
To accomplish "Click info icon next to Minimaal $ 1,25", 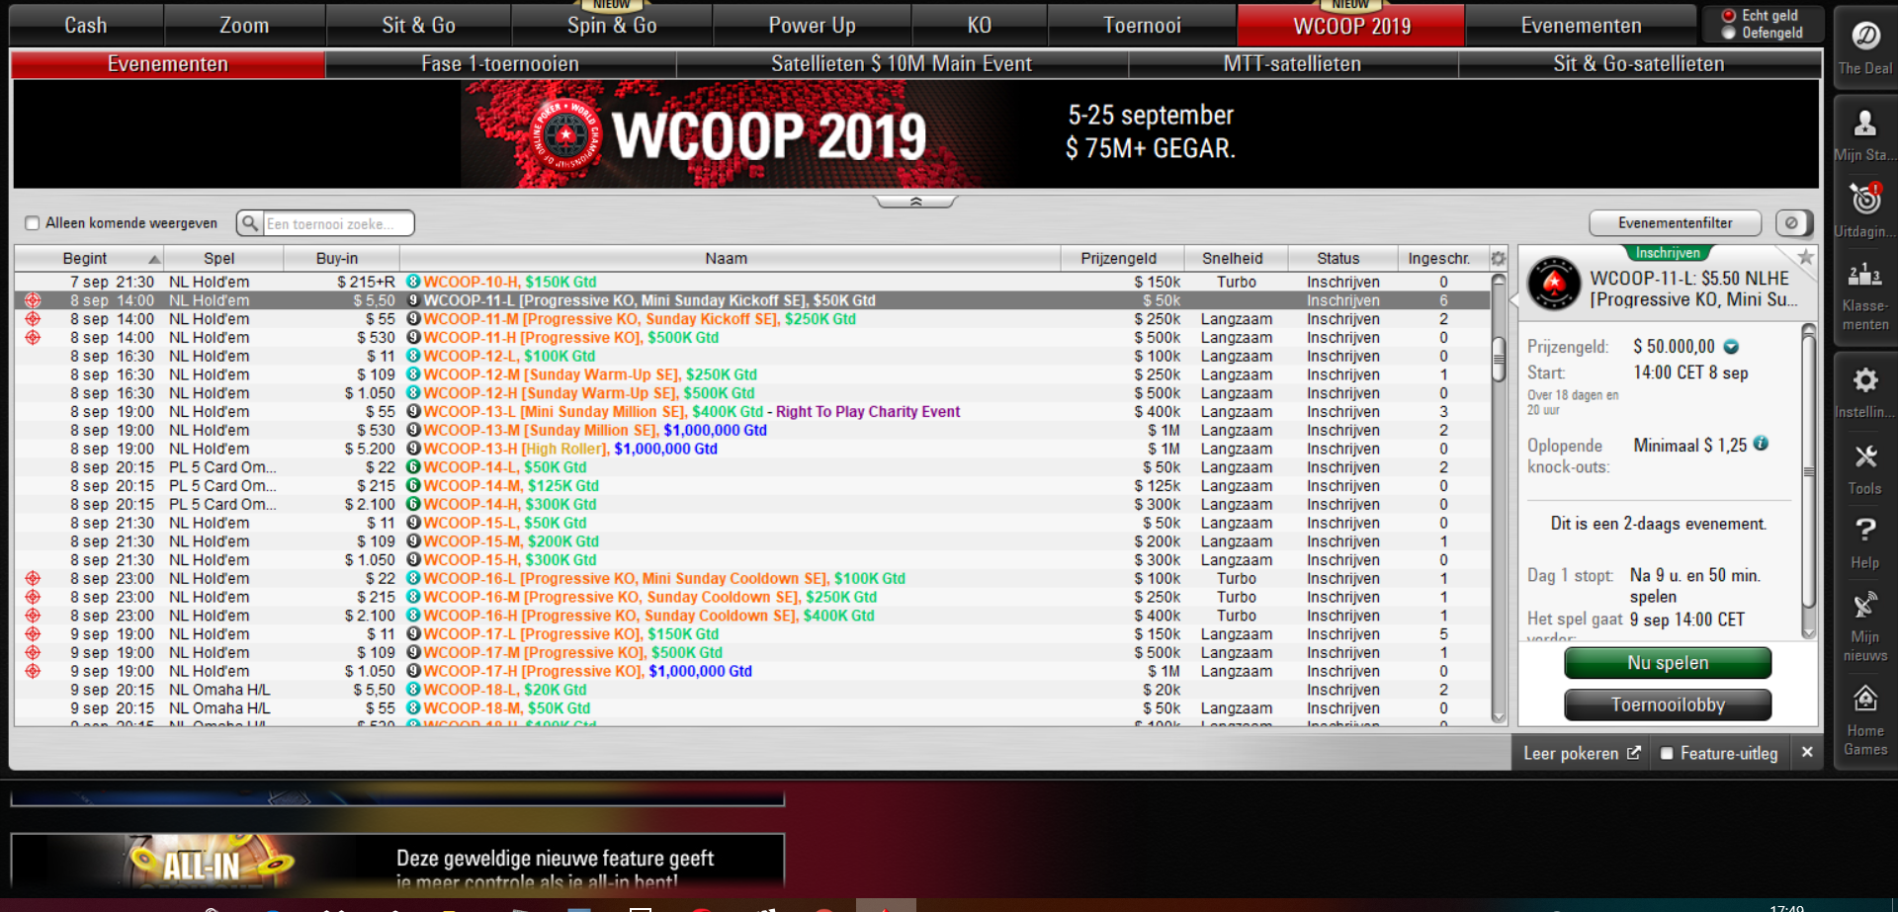I will (x=1761, y=444).
